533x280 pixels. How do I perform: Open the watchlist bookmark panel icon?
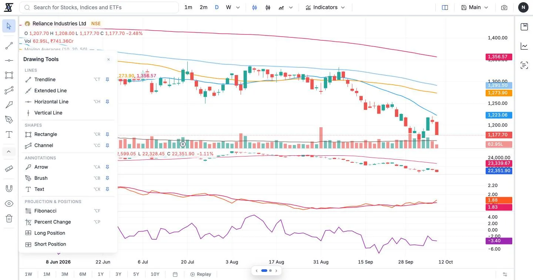click(524, 27)
